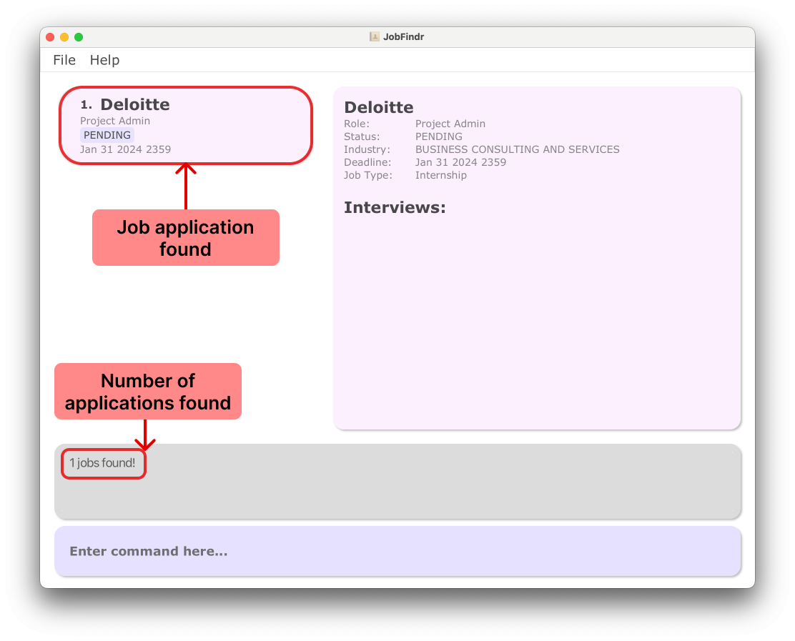Close the JobFindr window
795x641 pixels.
tap(50, 37)
